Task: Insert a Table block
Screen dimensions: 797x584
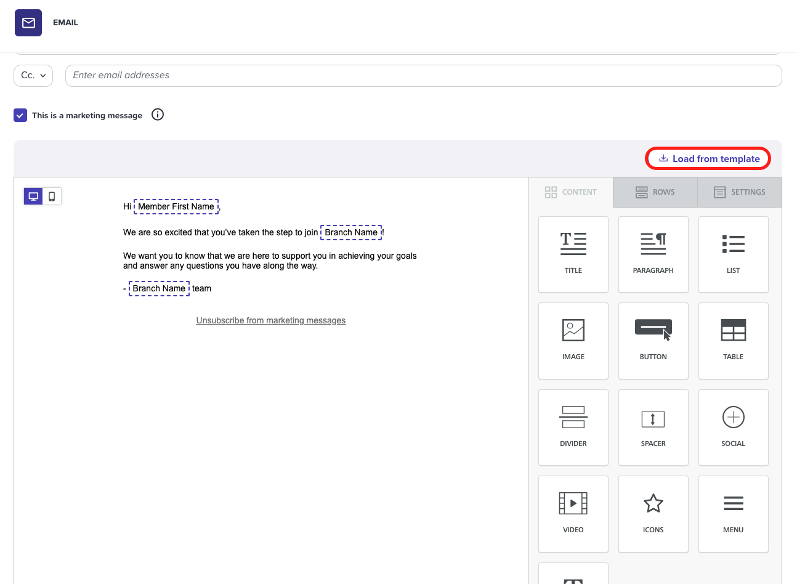Action: [733, 341]
